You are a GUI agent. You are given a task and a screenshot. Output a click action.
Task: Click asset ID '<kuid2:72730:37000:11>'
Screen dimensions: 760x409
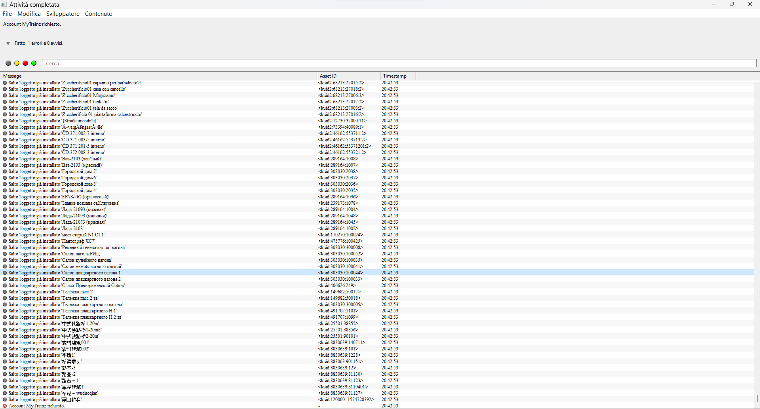pyautogui.click(x=342, y=121)
